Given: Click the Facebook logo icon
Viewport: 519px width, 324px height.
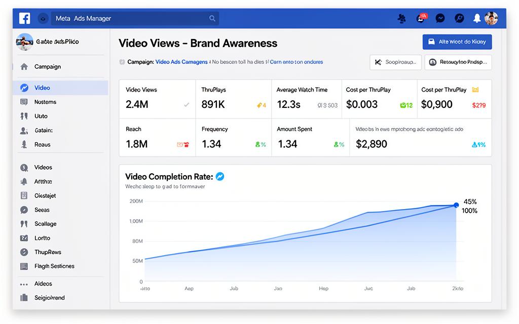Looking at the screenshot, I should click(x=24, y=18).
